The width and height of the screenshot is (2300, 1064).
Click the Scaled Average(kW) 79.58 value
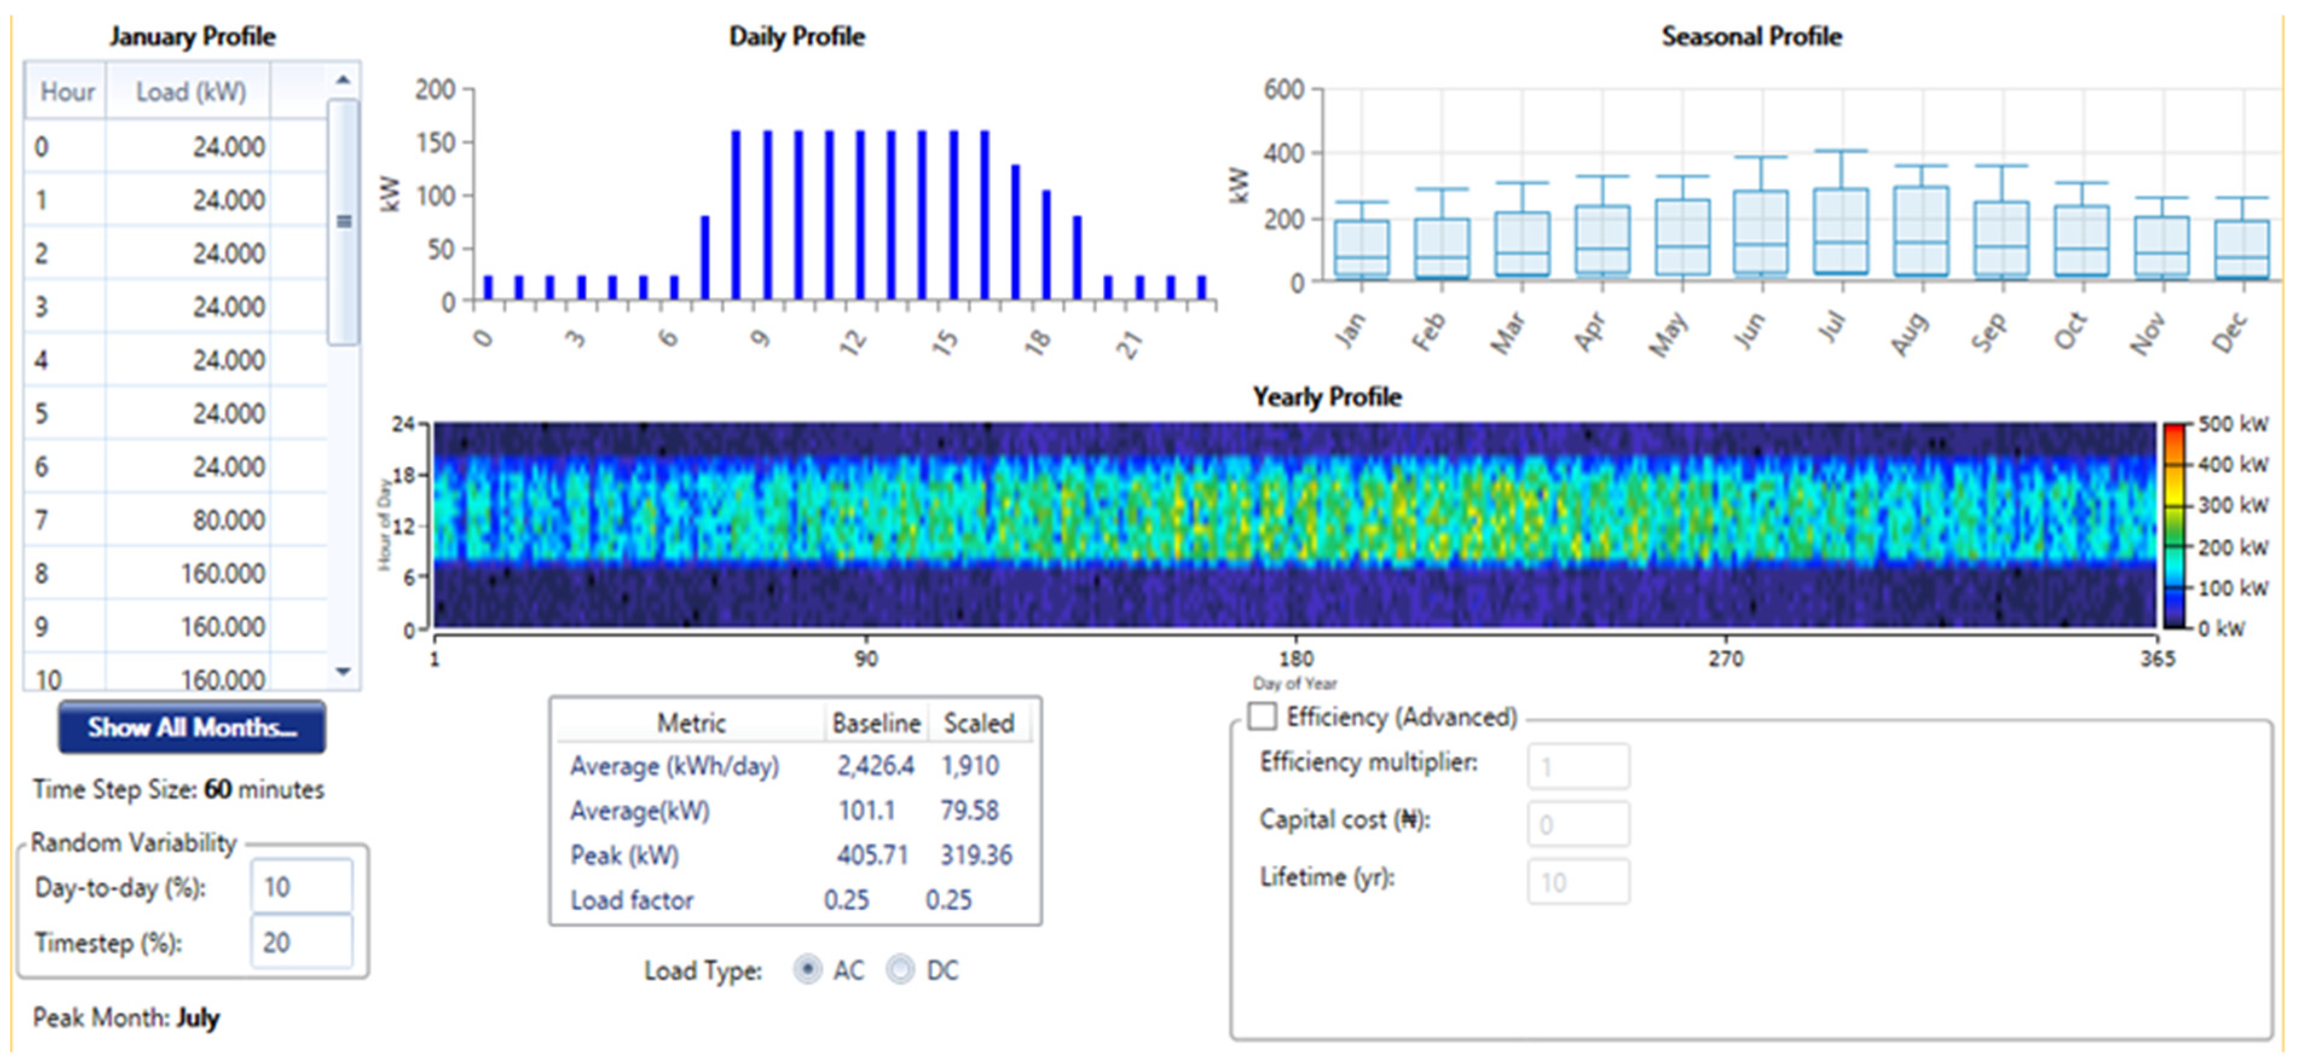(x=969, y=810)
